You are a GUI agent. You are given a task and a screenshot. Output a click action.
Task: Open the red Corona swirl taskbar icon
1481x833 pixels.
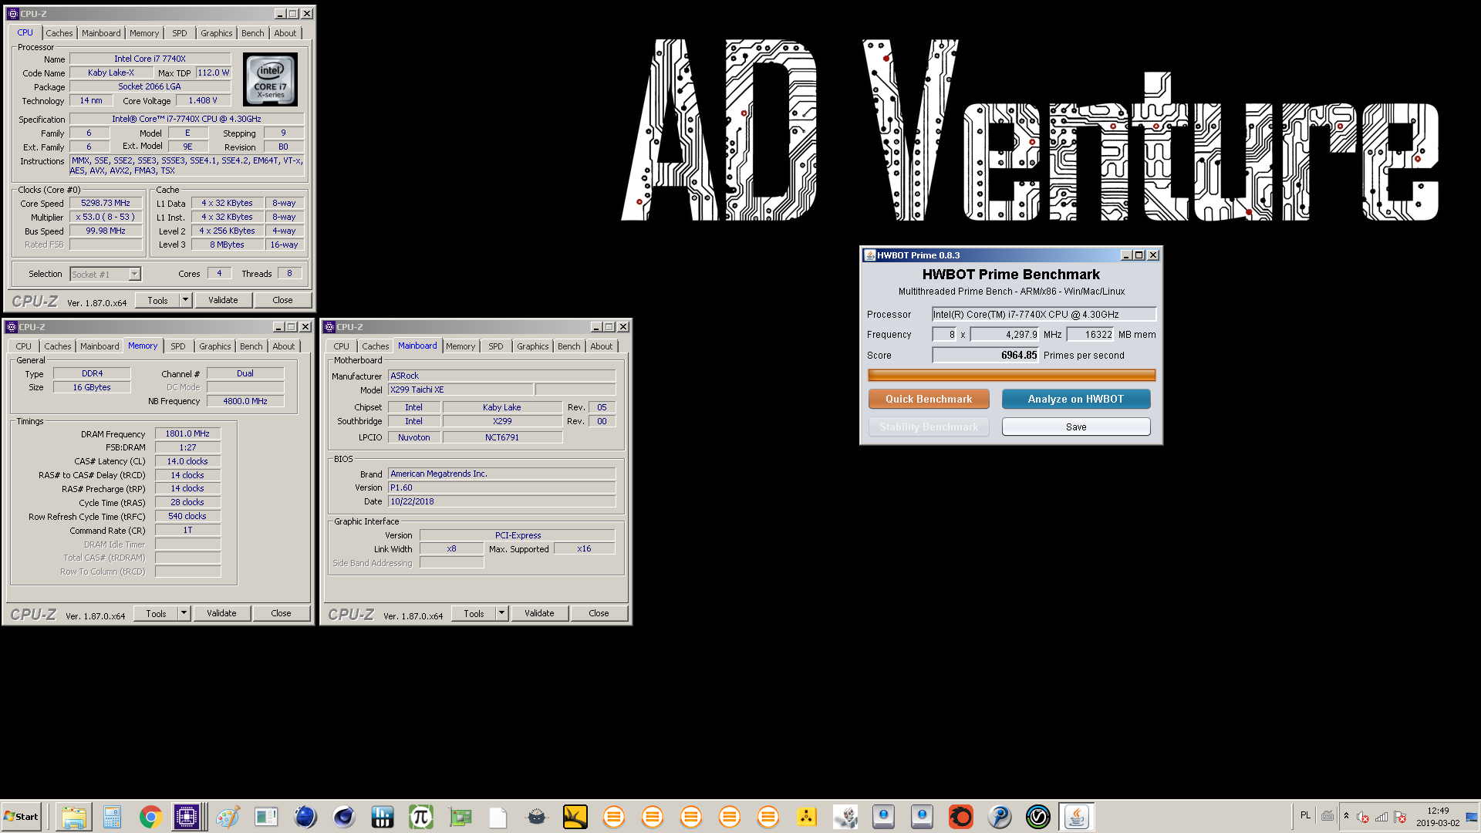pos(961,817)
